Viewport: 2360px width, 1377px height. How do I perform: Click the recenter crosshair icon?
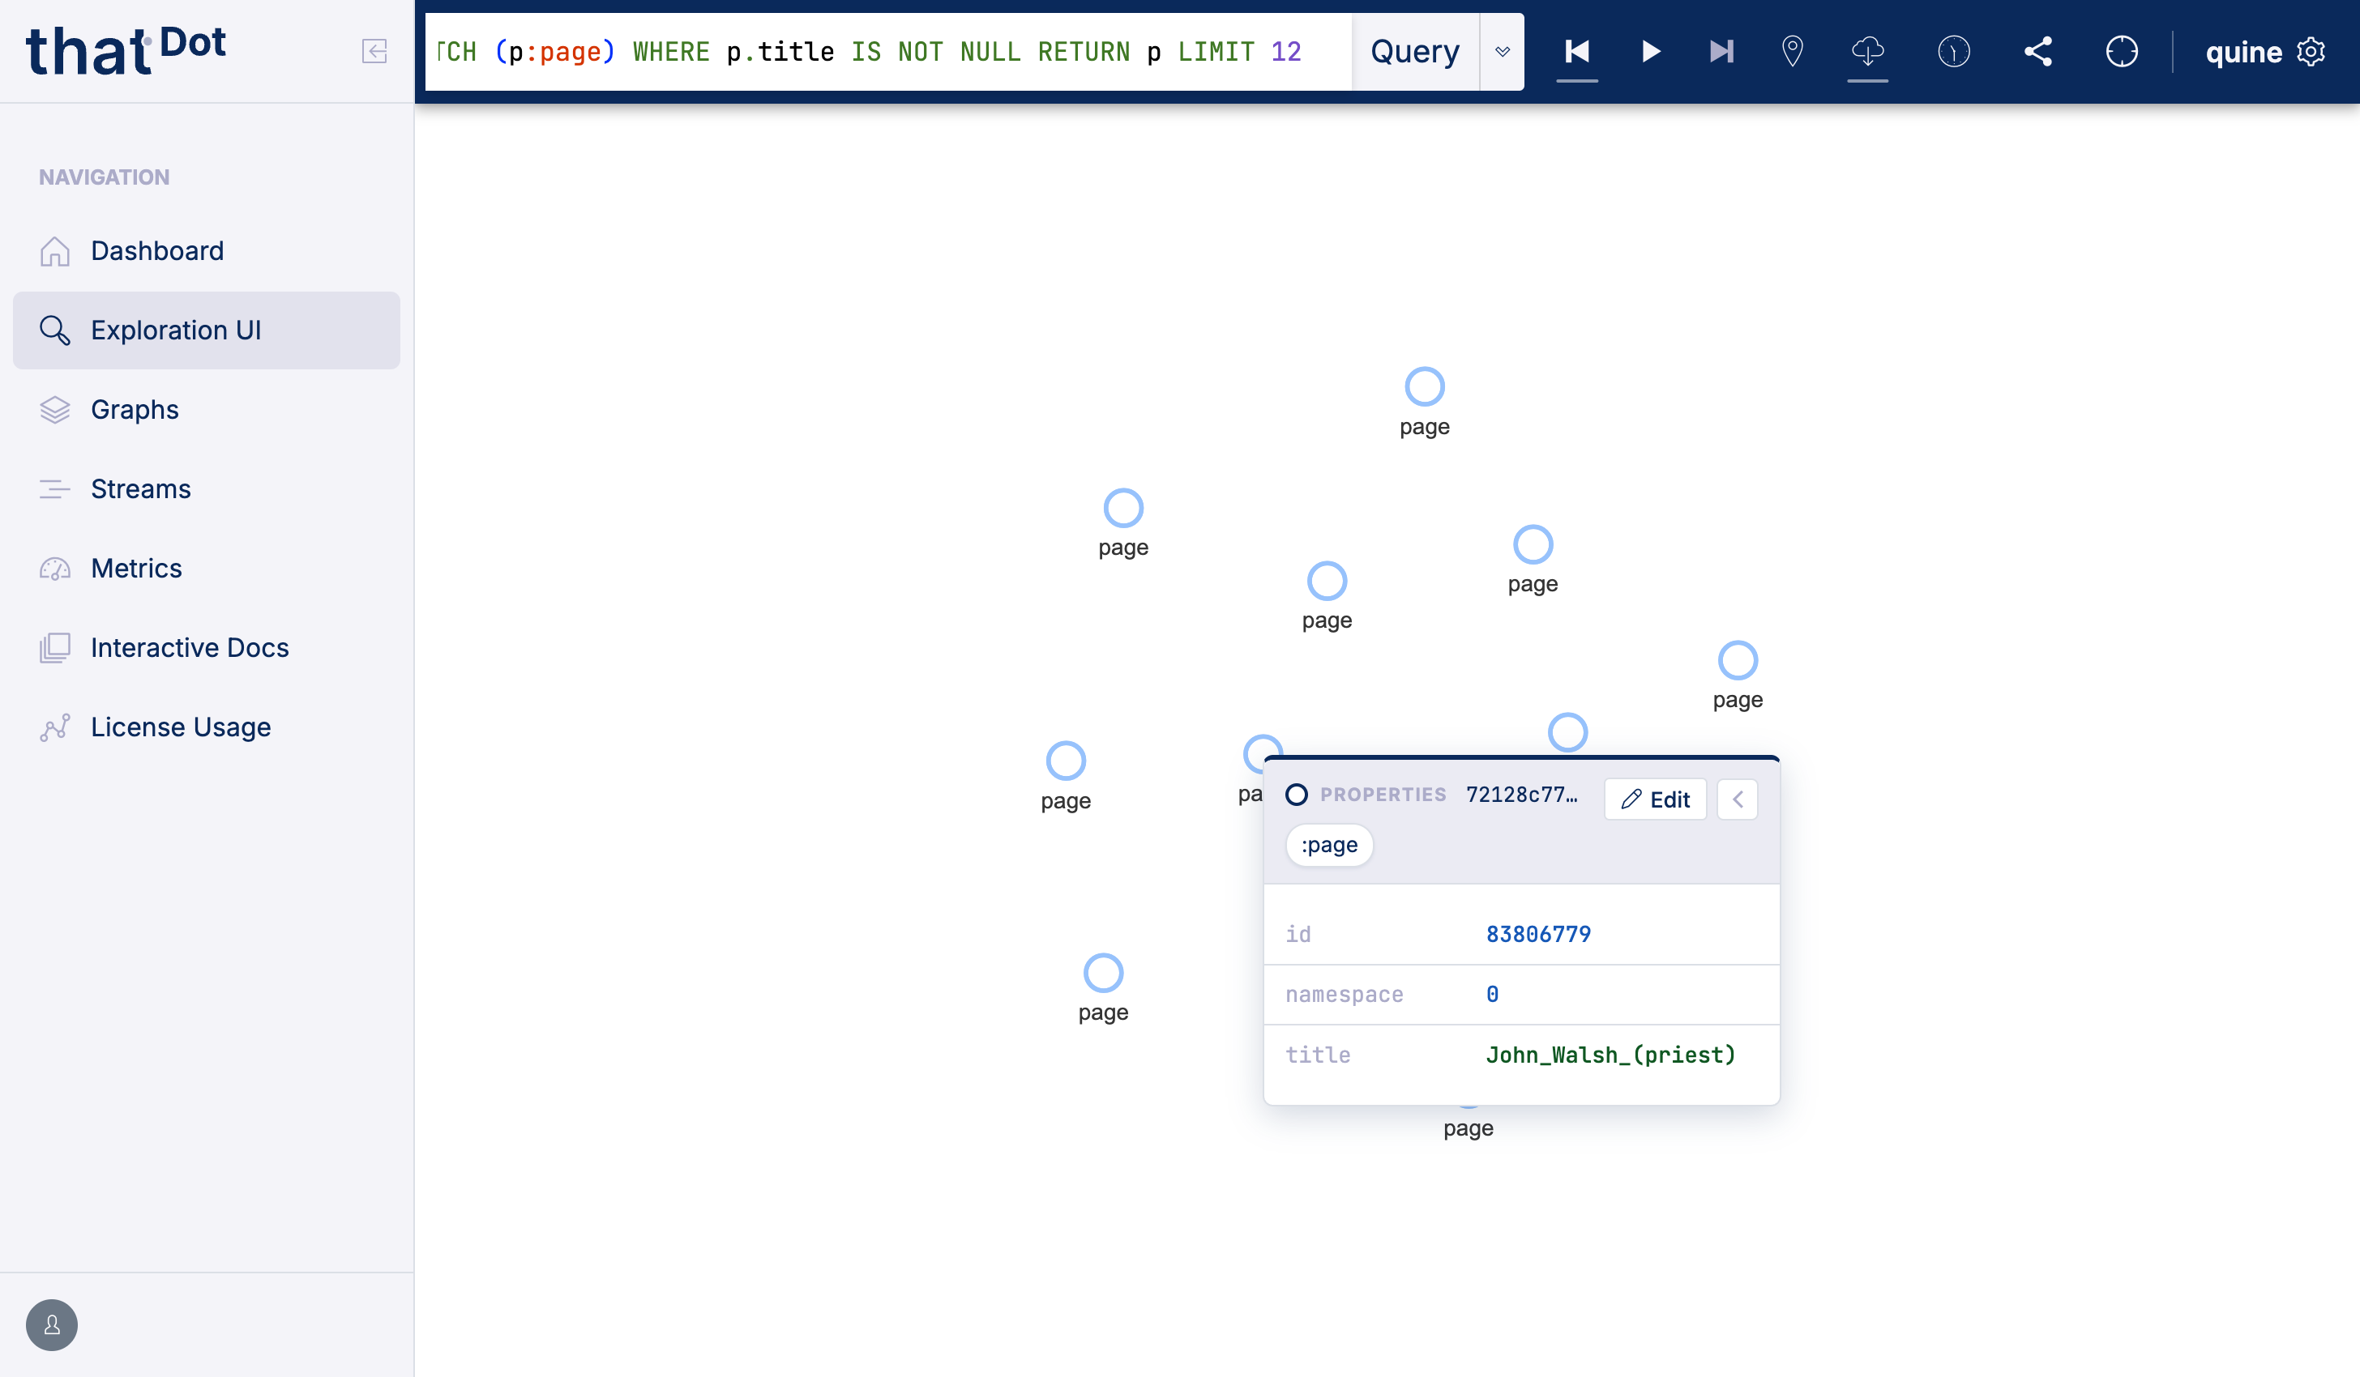tap(2122, 52)
